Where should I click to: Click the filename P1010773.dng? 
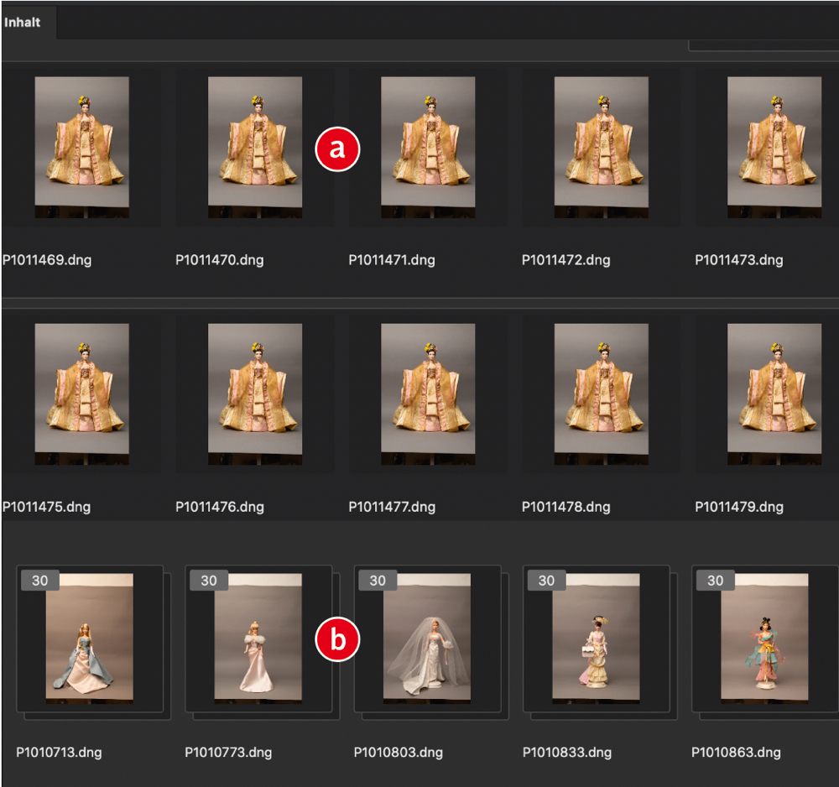point(228,753)
